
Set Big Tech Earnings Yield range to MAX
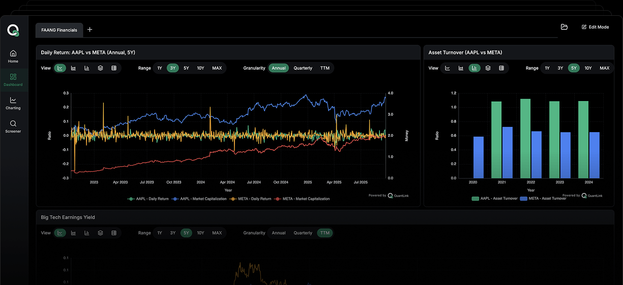click(x=217, y=233)
